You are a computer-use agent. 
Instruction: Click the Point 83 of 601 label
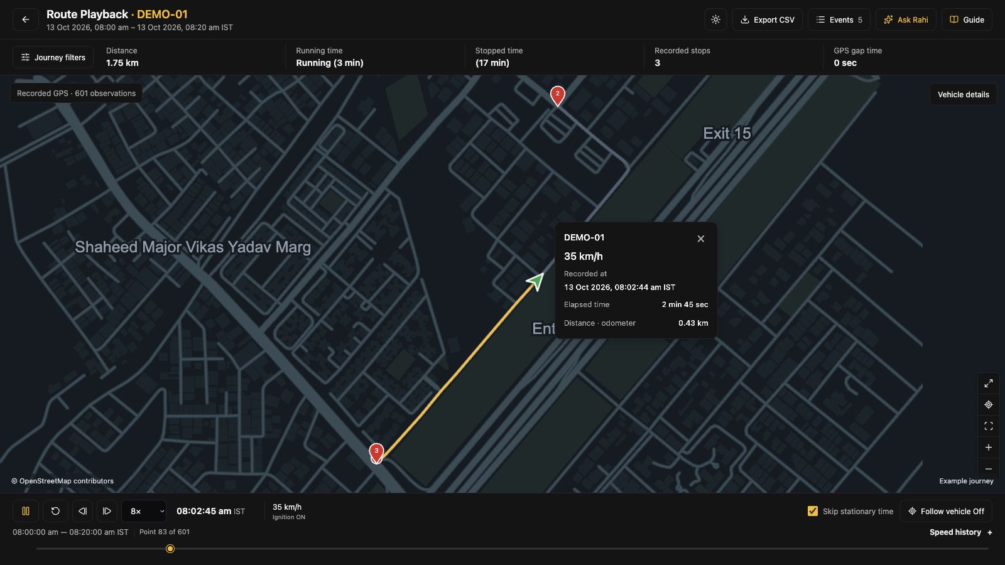click(x=165, y=532)
